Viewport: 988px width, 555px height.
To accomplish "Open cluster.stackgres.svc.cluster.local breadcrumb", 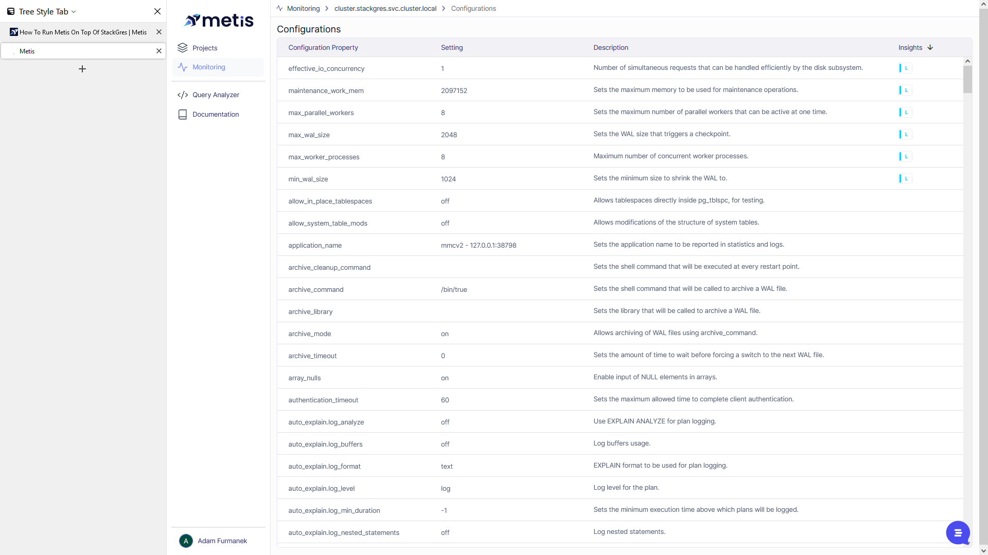I will (385, 9).
